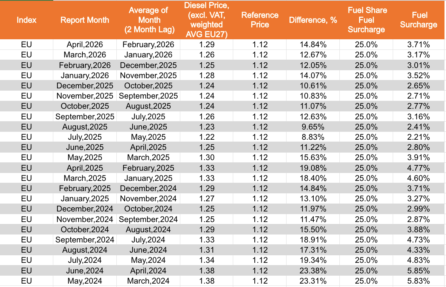Select the Difference, % column header
Viewport: 446px width, 287px height.
(x=313, y=20)
